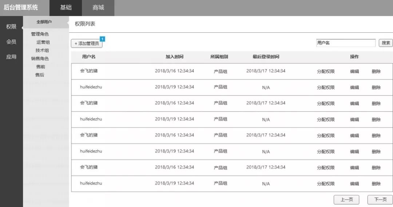Click 2018/3/17 12:34:34 in the first row
This screenshot has width=393, height=207.
coord(266,71)
